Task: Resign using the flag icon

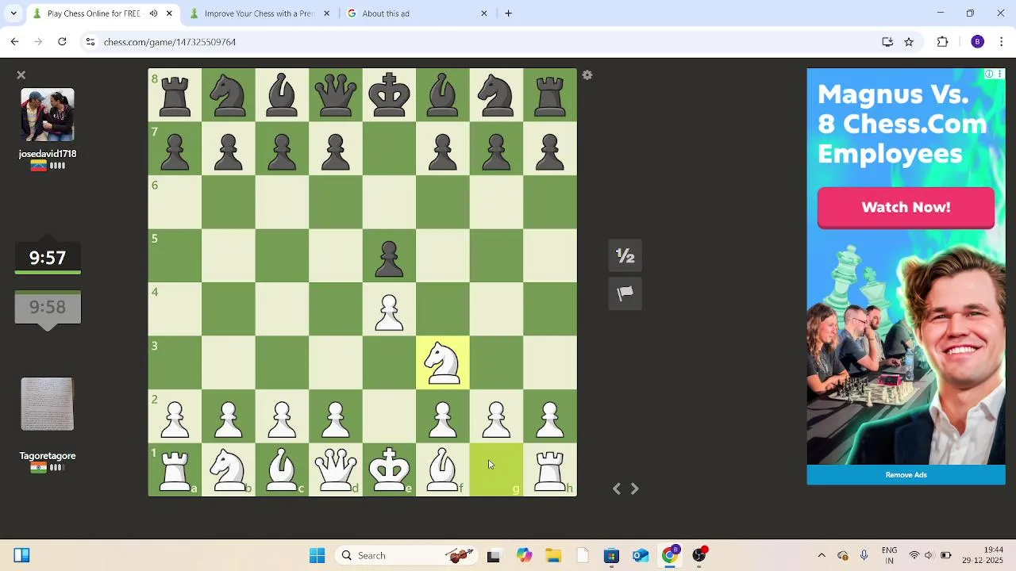Action: pos(625,294)
